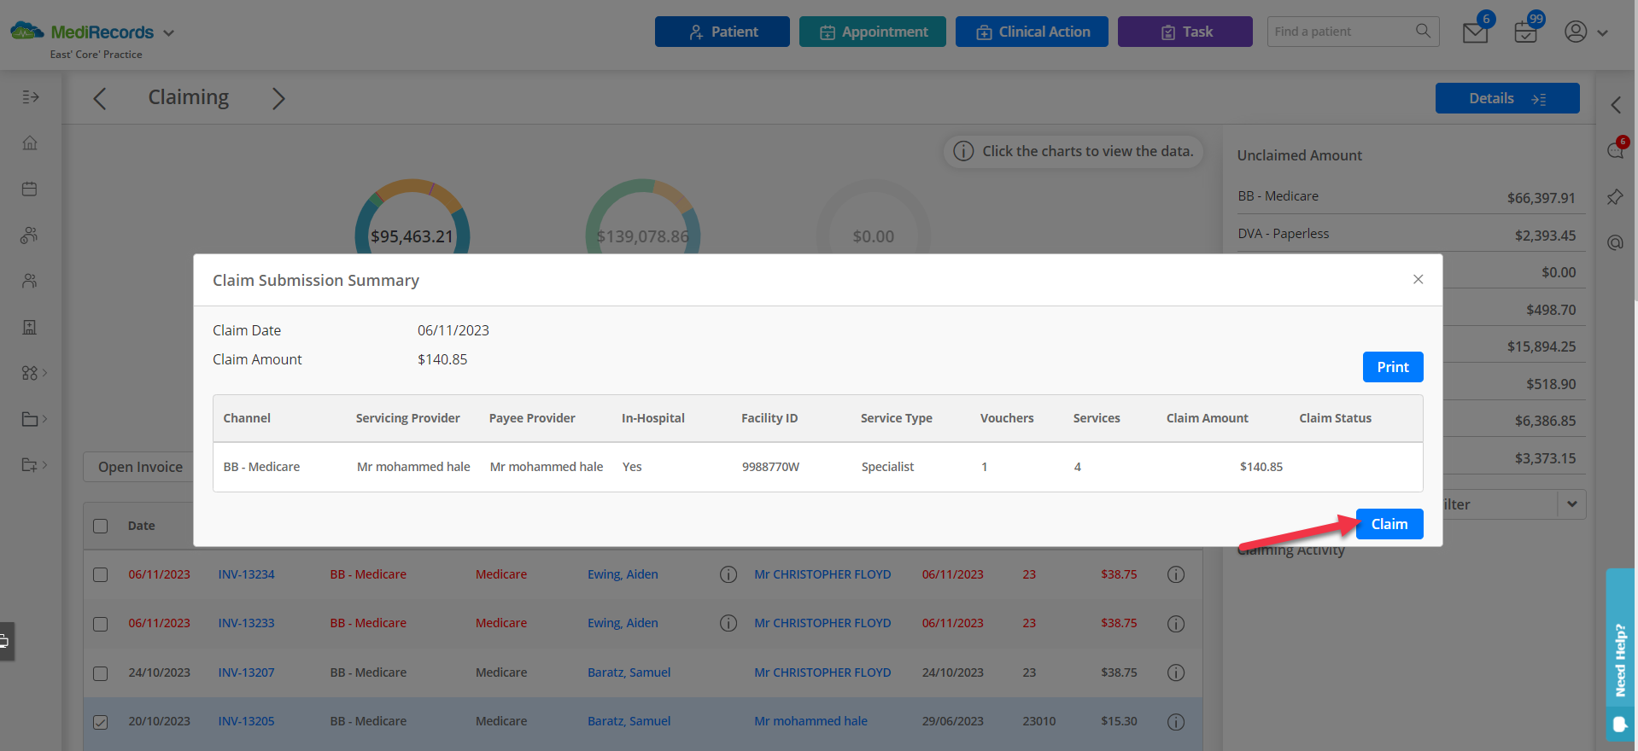The width and height of the screenshot is (1638, 751).
Task: Open invoice link INV-13233
Action: pyautogui.click(x=246, y=623)
